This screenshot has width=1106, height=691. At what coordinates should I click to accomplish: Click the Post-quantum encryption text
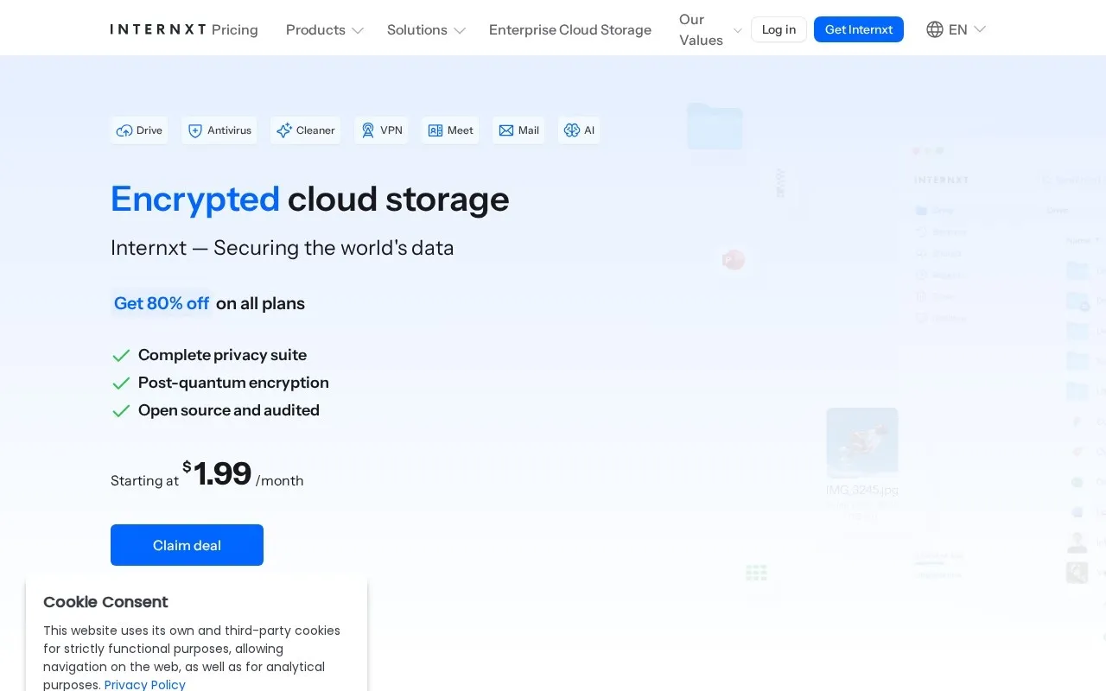pos(233,383)
